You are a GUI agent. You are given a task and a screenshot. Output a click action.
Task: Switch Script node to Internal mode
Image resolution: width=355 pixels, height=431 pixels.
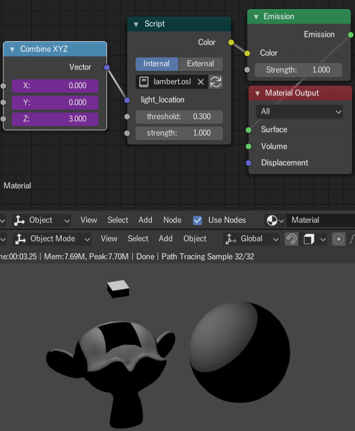(x=157, y=64)
